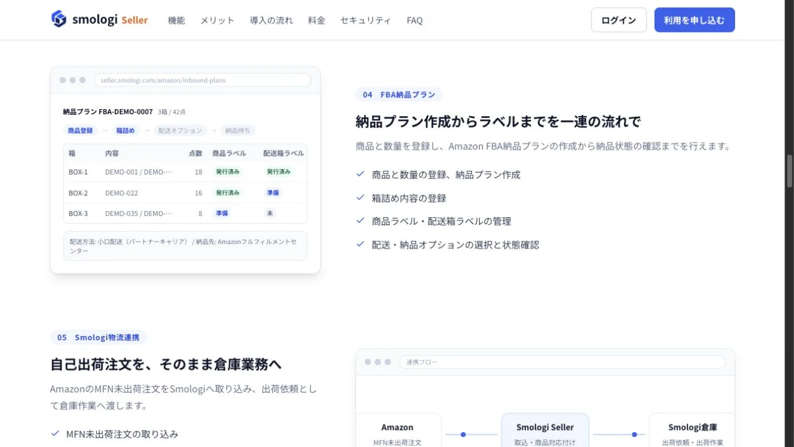This screenshot has height=447, width=794.
Task: Click the BOX-3 row cell
Action: click(78, 213)
